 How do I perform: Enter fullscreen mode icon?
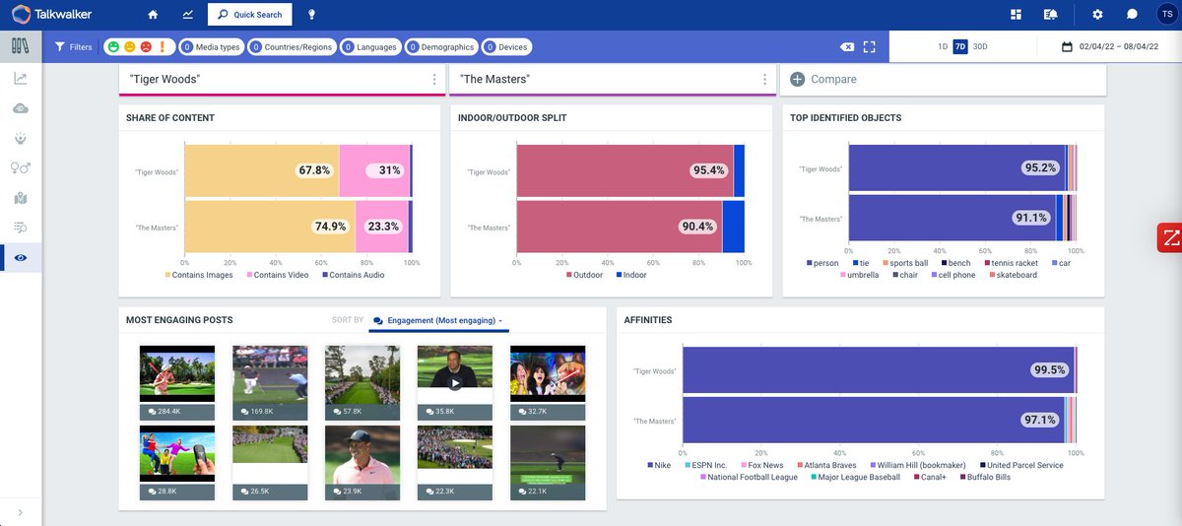(869, 46)
